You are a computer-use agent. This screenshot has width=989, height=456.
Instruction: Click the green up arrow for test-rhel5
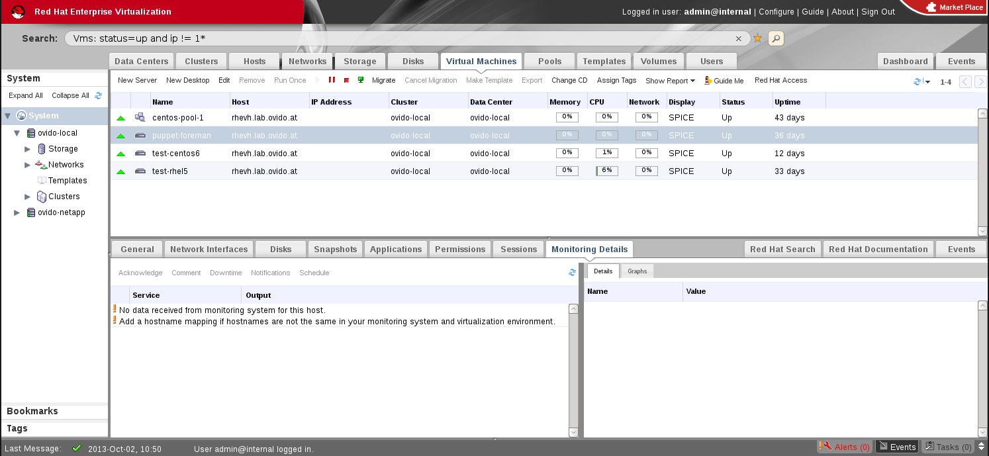[x=120, y=171]
